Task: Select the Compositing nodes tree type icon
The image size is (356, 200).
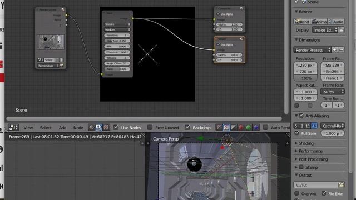Action: point(99,127)
